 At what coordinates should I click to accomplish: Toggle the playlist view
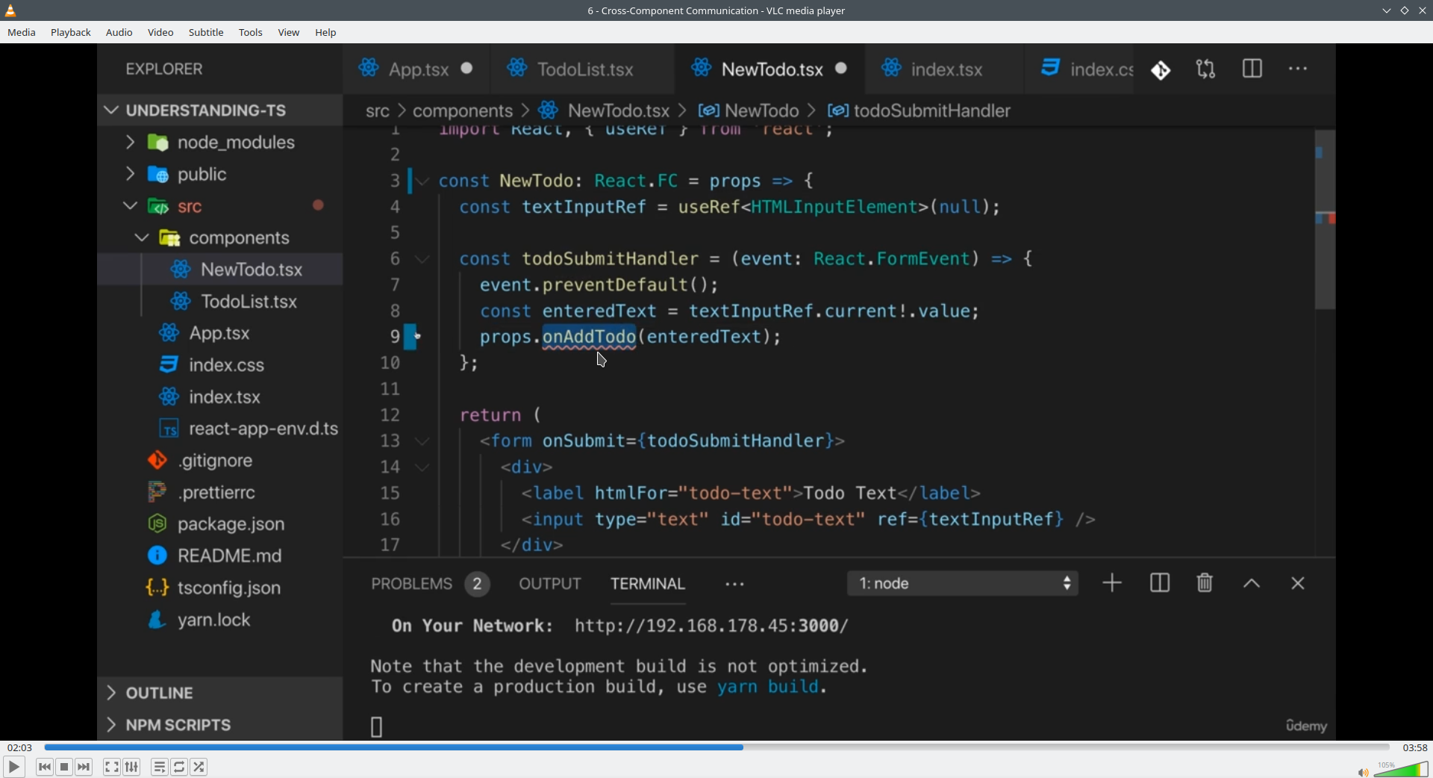(x=160, y=767)
